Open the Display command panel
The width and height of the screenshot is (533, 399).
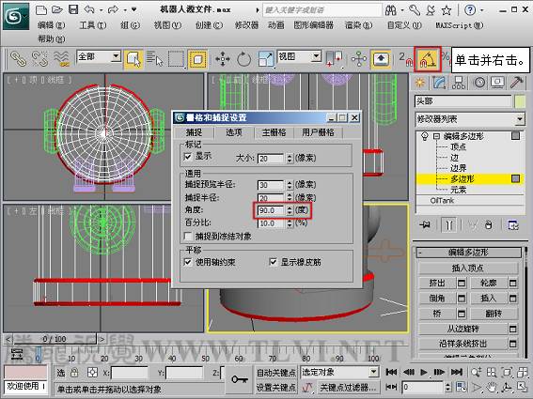(x=497, y=83)
